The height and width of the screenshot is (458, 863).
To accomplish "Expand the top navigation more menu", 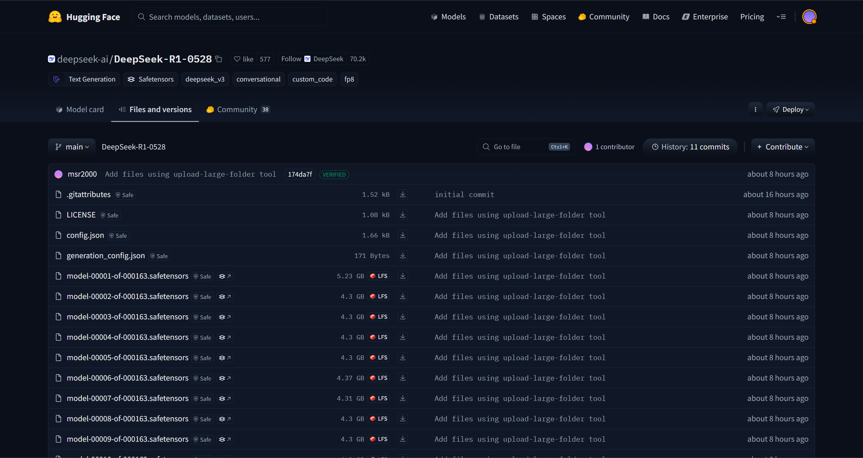I will [781, 17].
